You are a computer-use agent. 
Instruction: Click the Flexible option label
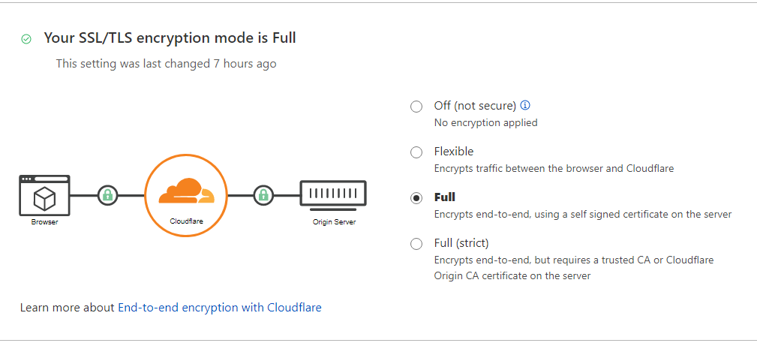454,152
